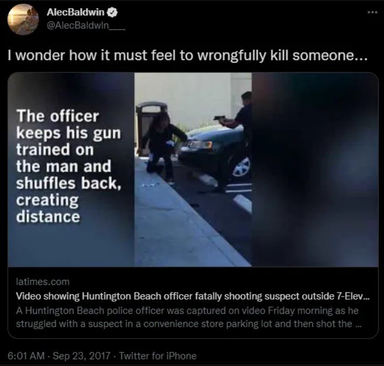Image resolution: width=384 pixels, height=366 pixels.
Task: Click the latimes.com domain label
Action: [x=43, y=282]
